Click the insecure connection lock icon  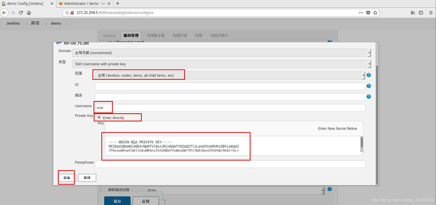pyautogui.click(x=72, y=13)
